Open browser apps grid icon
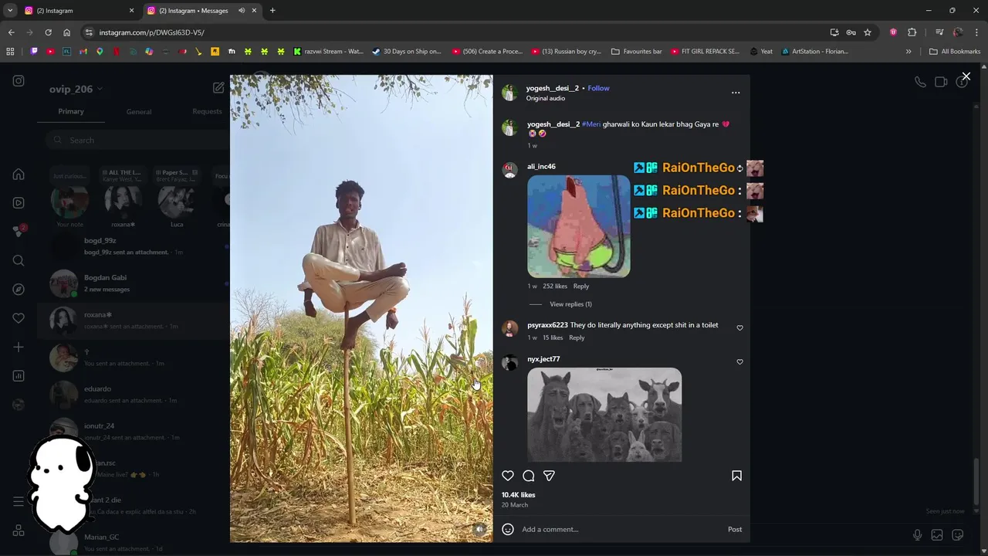This screenshot has height=556, width=988. pos(10,52)
